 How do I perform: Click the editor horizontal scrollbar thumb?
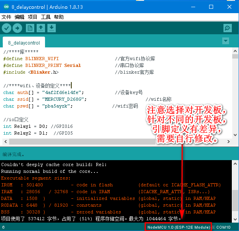tap(82, 141)
